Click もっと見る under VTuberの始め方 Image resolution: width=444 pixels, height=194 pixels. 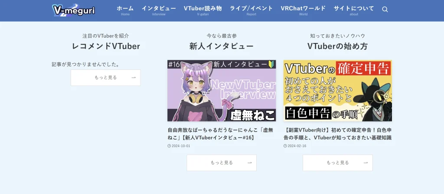pos(338,163)
